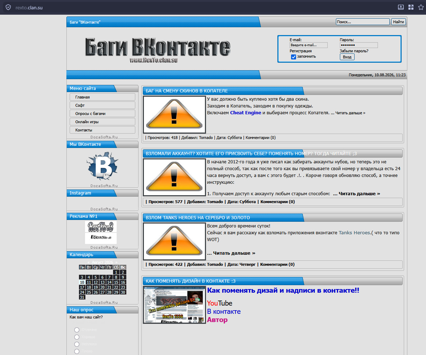The width and height of the screenshot is (426, 355).
Task: Go to next month with » arrow
Action: point(116,262)
